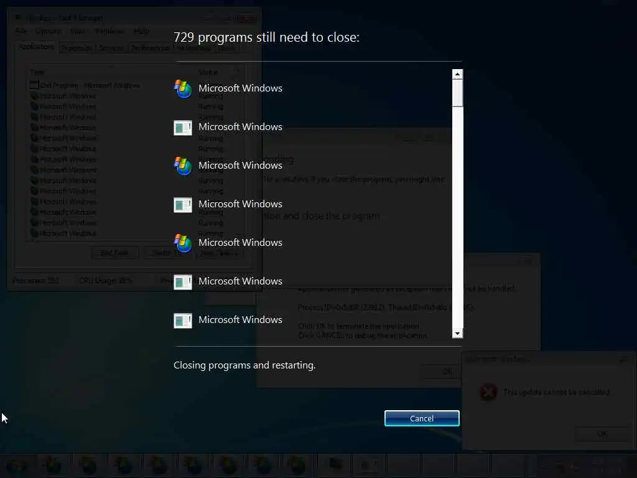Switch to Applications tab in Task Manager
The width and height of the screenshot is (637, 478).
click(x=37, y=47)
